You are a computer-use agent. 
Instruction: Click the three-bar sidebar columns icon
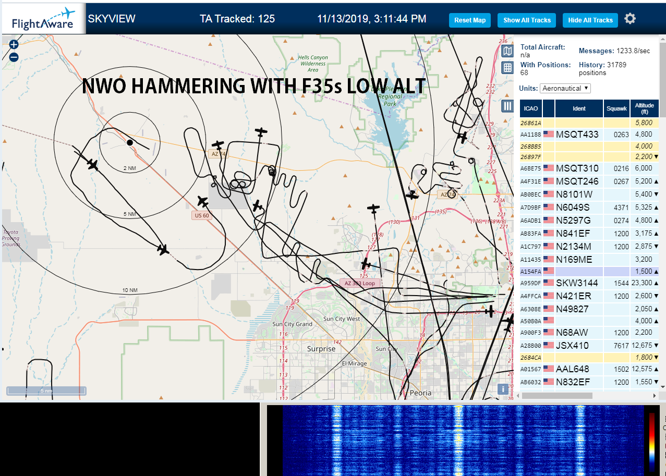[x=507, y=106]
